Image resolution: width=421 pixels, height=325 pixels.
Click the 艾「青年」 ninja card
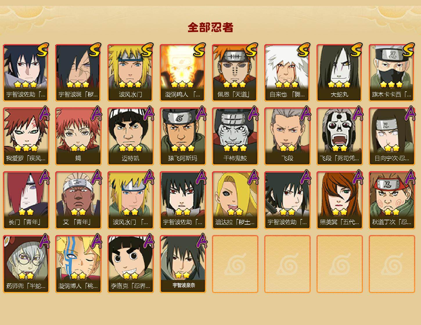pyautogui.click(x=78, y=200)
